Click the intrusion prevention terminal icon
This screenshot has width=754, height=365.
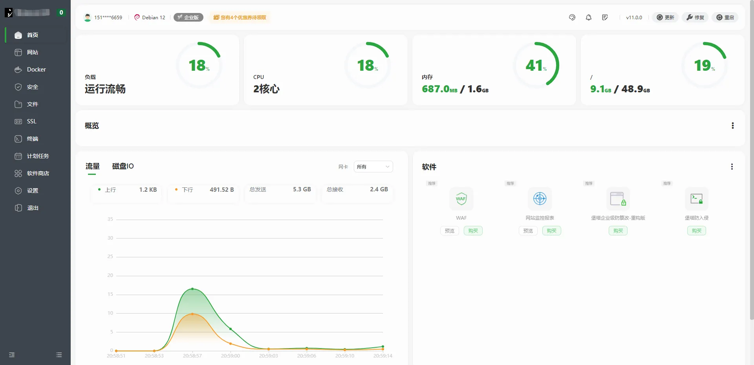click(696, 199)
